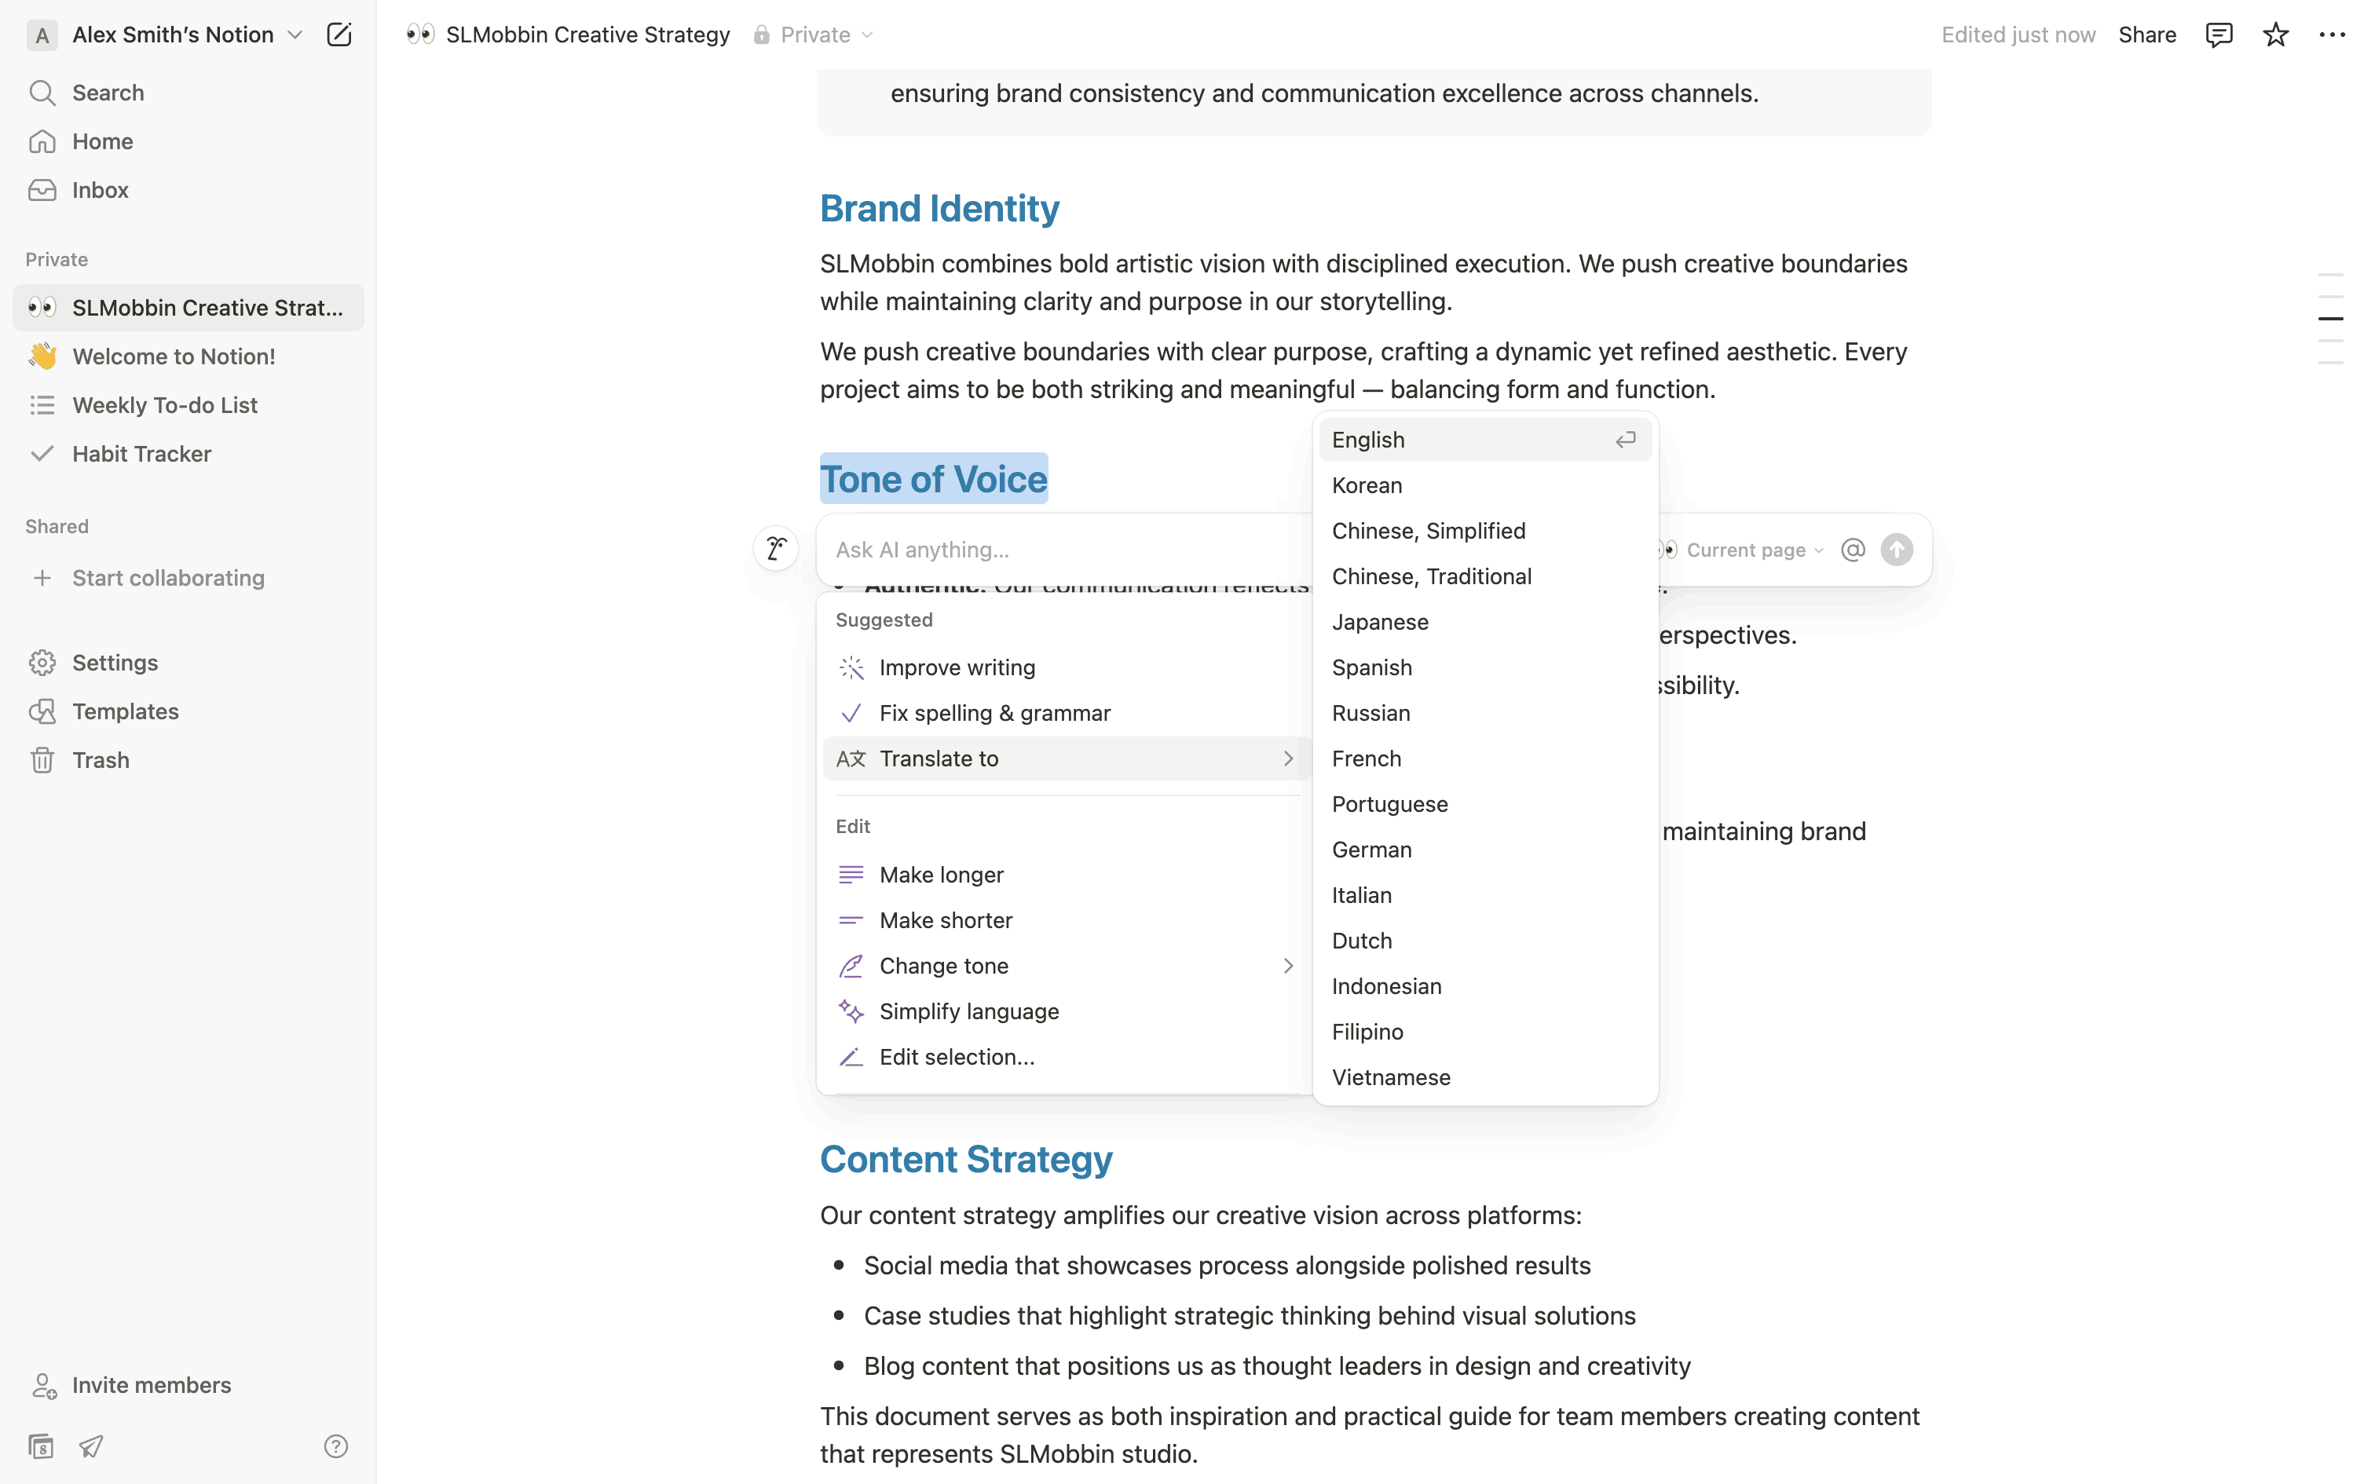
Task: Click the Share button
Action: click(2146, 35)
